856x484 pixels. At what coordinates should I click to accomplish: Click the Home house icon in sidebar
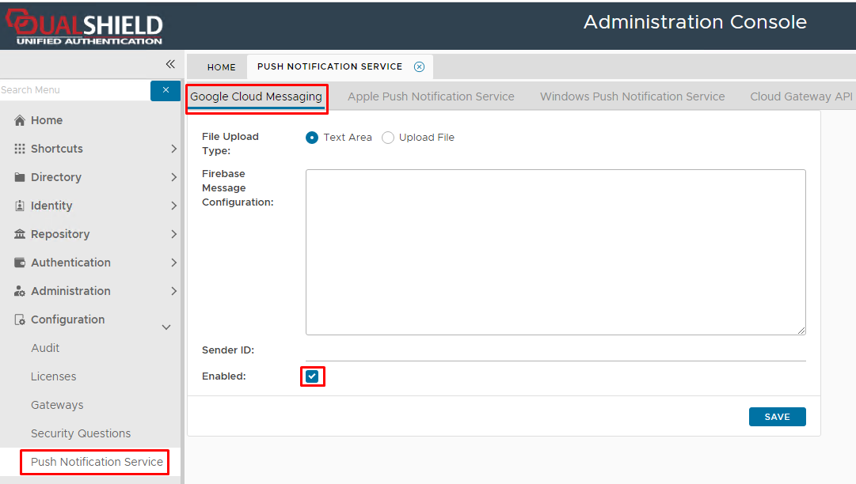(20, 120)
